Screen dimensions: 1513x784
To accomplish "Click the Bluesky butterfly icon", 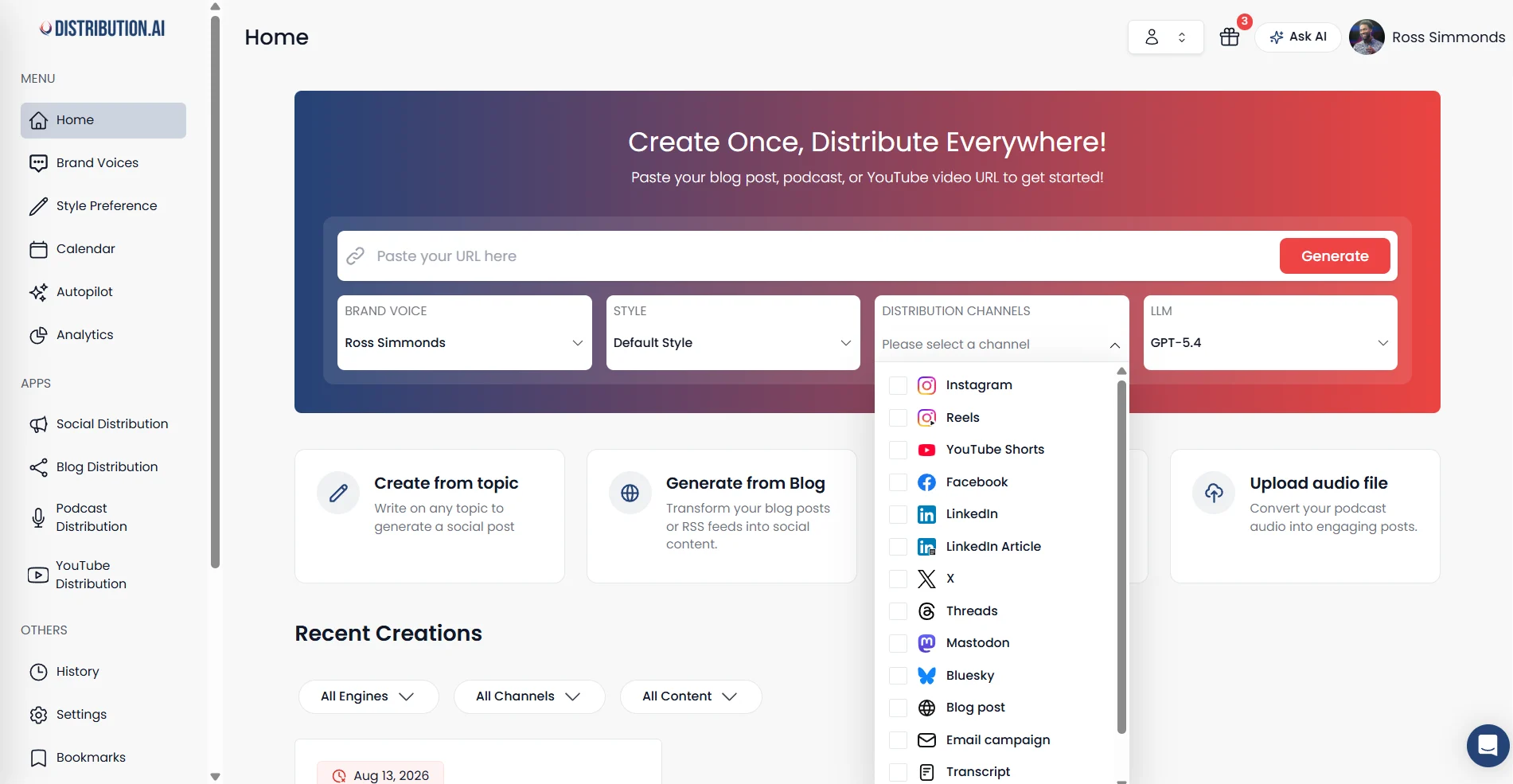I will (926, 676).
